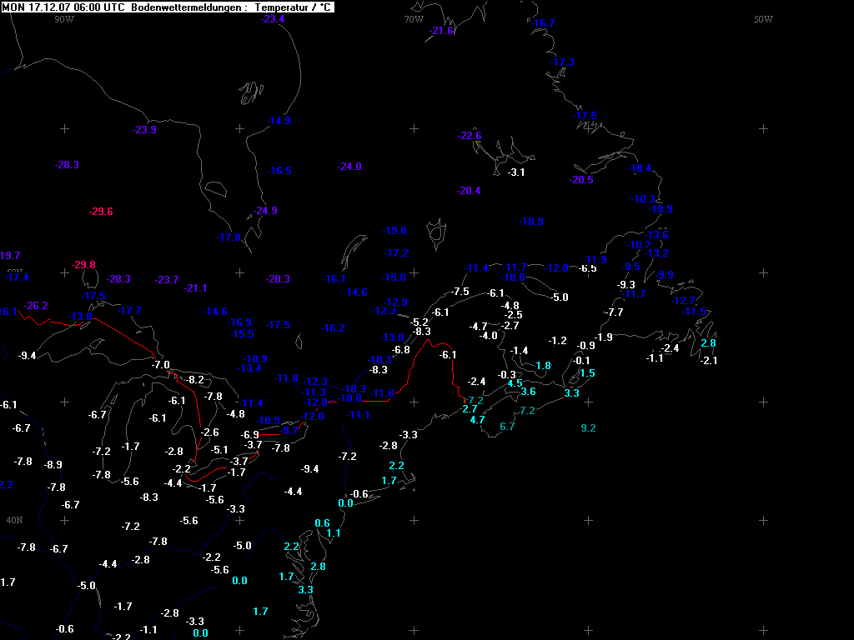854x640 pixels.
Task: Click the -28.3 purple reading below 90W
Action: click(x=66, y=165)
